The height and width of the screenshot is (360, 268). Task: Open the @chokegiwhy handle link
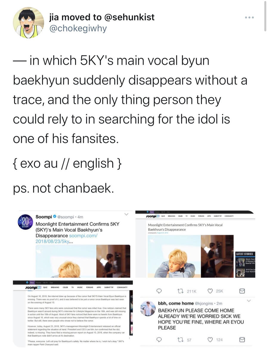click(78, 29)
